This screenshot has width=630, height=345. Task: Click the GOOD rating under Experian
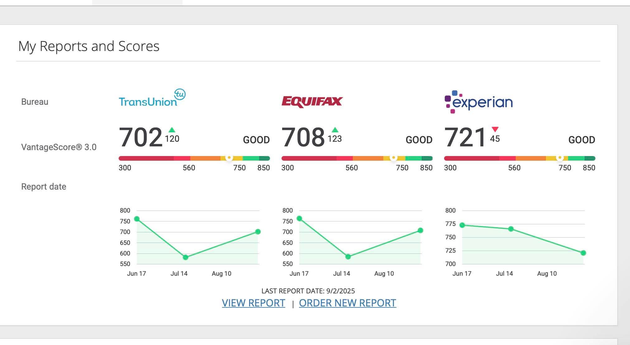tap(582, 140)
